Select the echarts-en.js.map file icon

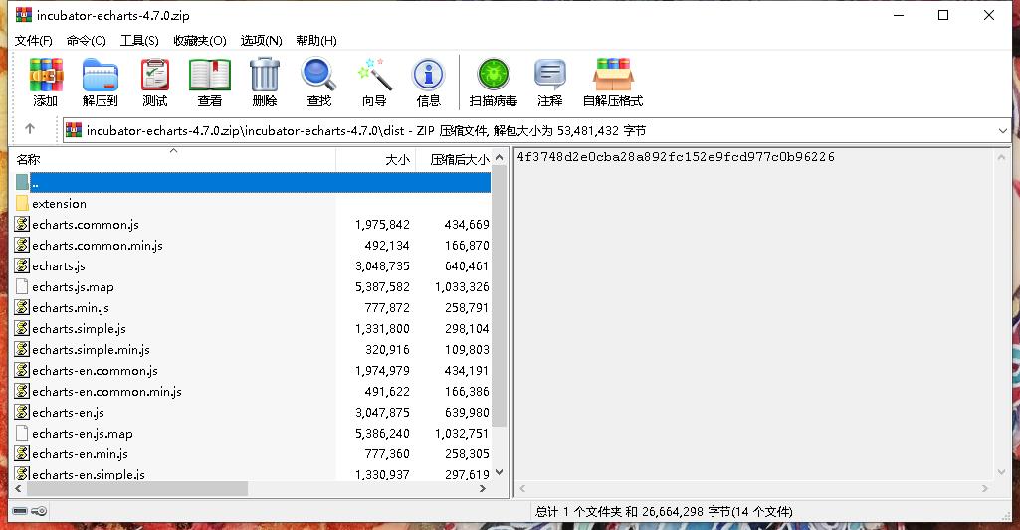tap(22, 433)
